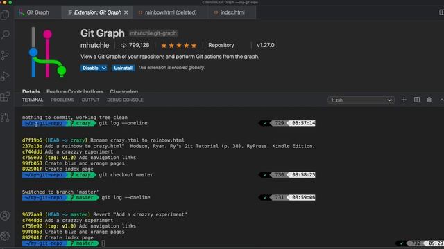Split editor using top-right icon
Screen dimensions: 444x249
pyautogui.click(x=441, y=12)
